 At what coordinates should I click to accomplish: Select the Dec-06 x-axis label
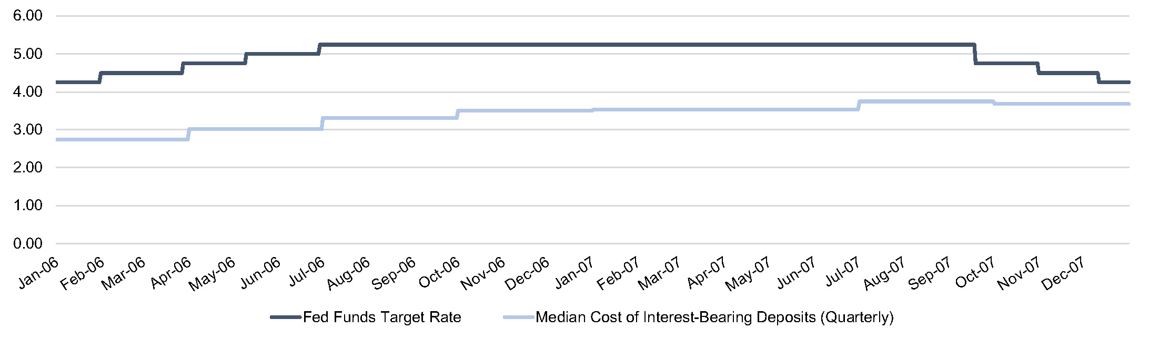point(527,274)
